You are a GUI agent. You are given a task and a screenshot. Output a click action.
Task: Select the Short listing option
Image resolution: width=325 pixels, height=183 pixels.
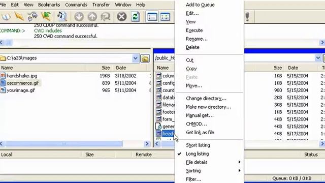198,145
